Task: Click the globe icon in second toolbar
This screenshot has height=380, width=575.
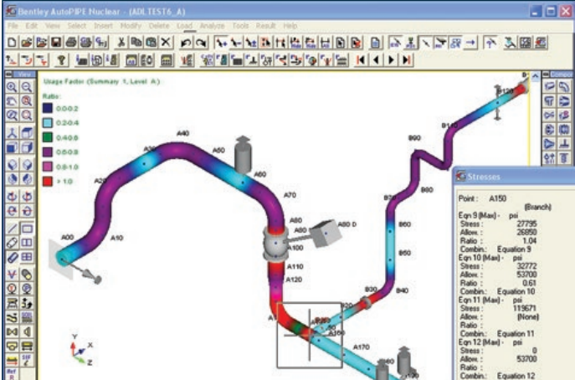Action: pos(311,59)
